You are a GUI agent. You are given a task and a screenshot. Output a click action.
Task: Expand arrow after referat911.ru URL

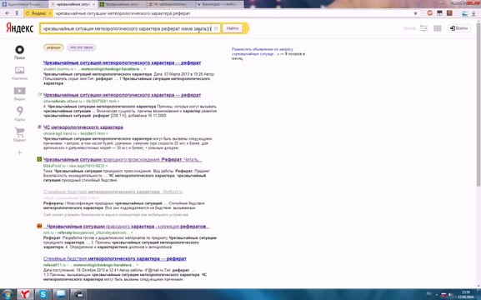pos(137,265)
